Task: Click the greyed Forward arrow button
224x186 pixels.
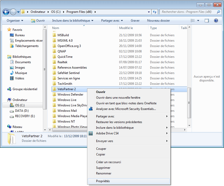Action: point(13,12)
